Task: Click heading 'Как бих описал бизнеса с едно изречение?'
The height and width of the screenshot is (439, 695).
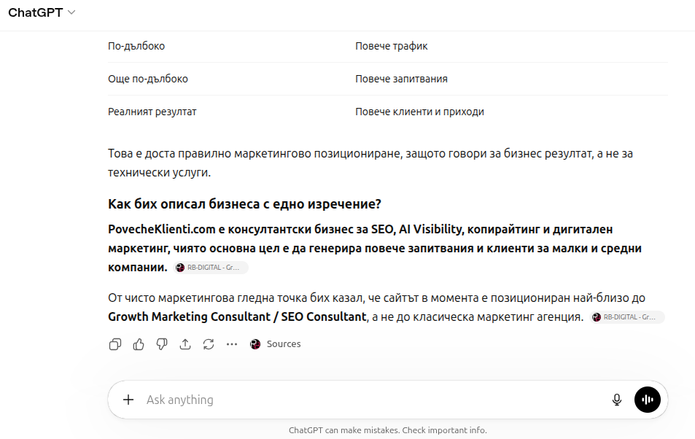Action: point(244,204)
